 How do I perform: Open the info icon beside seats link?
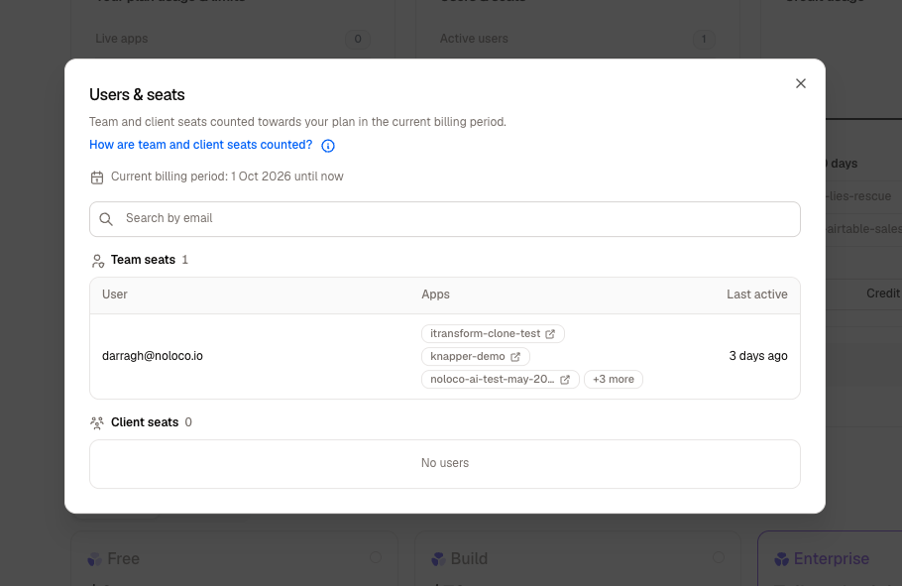328,146
